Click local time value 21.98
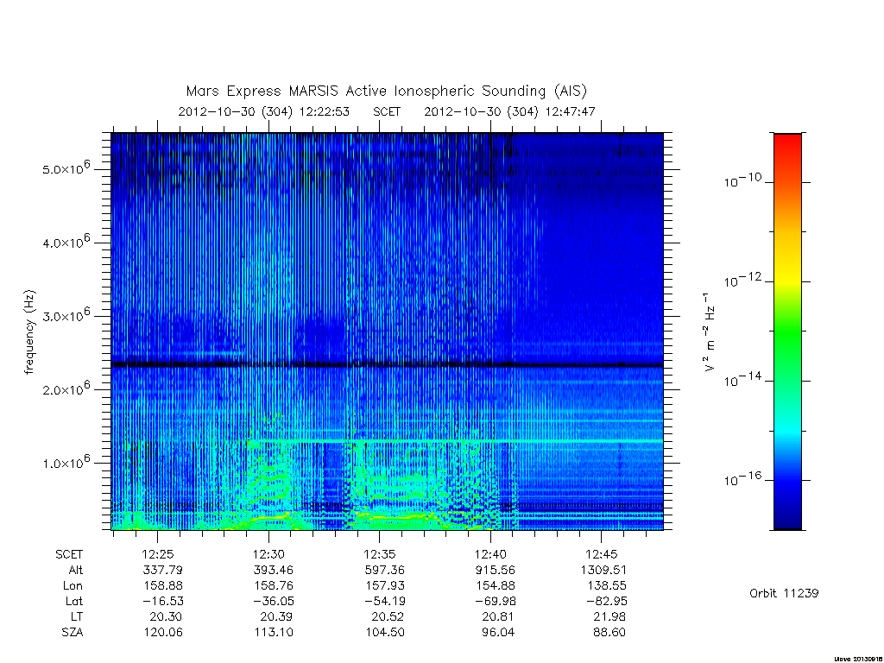Screen dimensions: 884x663 [x=609, y=616]
